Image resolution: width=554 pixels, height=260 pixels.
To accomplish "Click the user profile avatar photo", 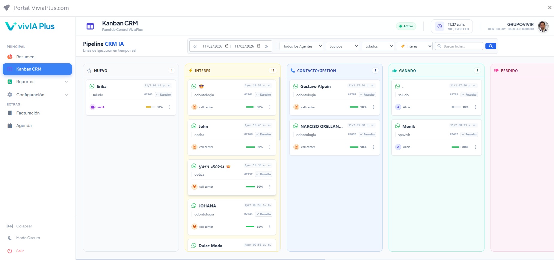I will coord(543,26).
